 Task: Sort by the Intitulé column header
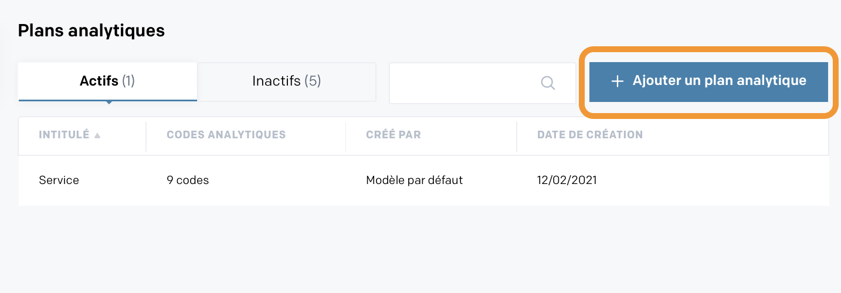click(64, 135)
